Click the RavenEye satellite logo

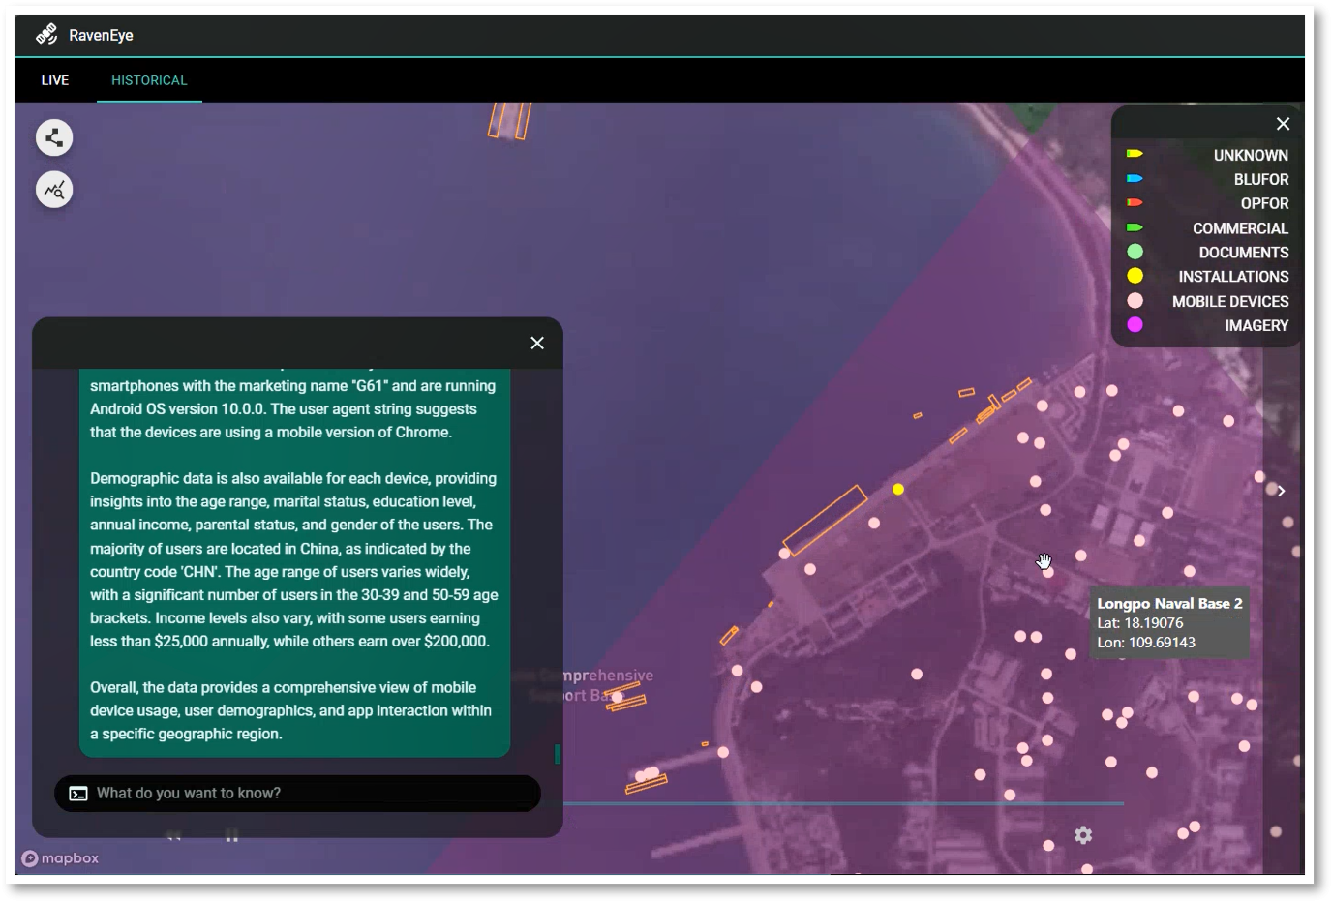(46, 35)
